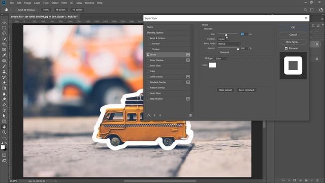Image resolution: width=325 pixels, height=183 pixels.
Task: Add another Inner Shadow with plus button
Action: point(188,60)
